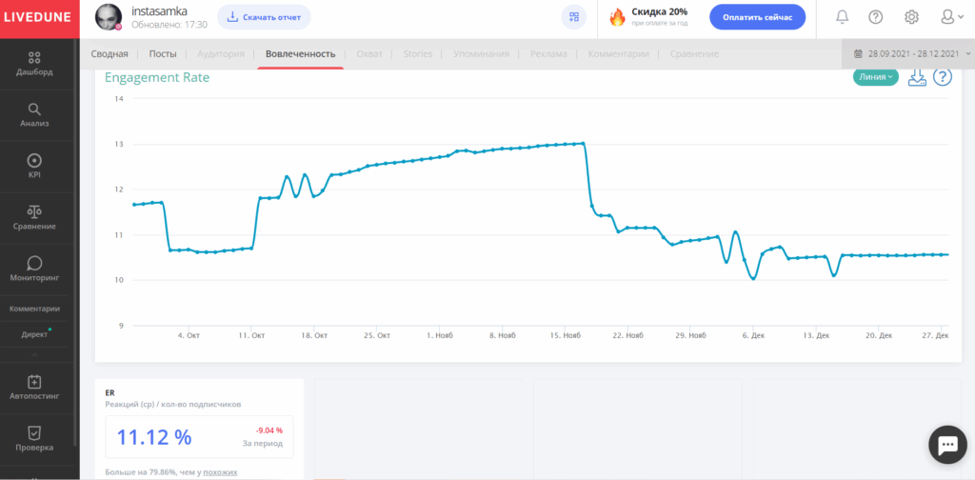The image size is (975, 480).
Task: Switch to the Сводная tab
Action: point(109,54)
